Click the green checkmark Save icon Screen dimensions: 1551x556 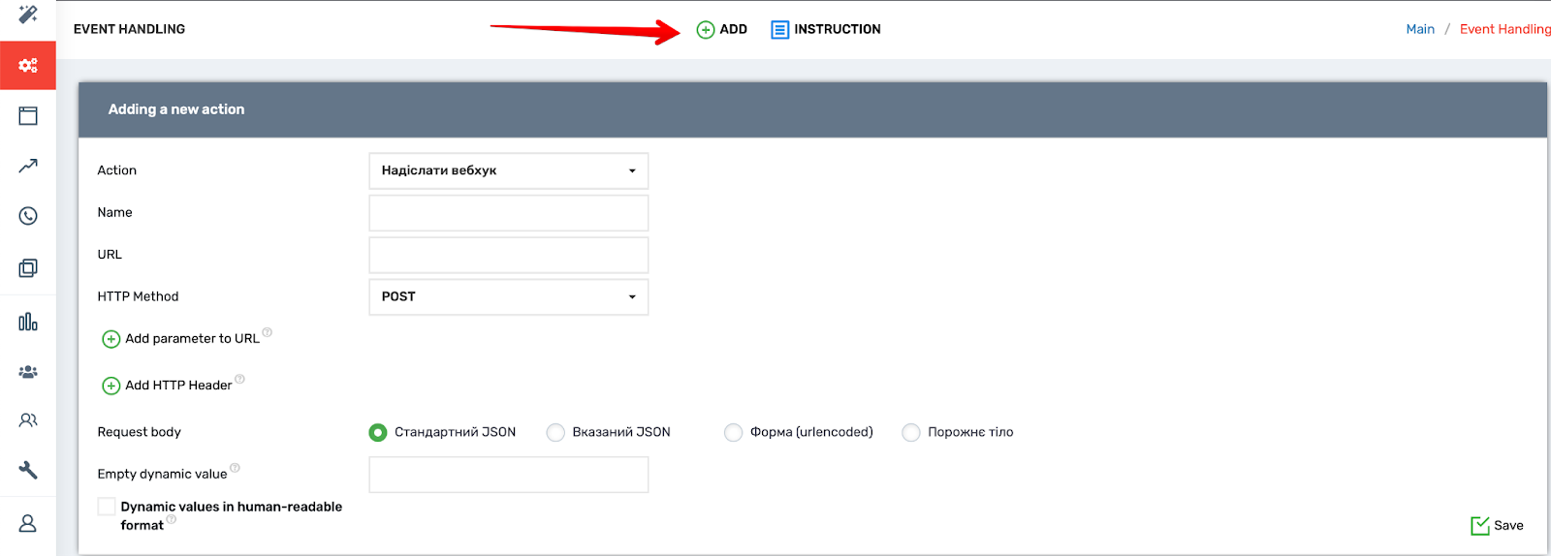(x=1480, y=526)
